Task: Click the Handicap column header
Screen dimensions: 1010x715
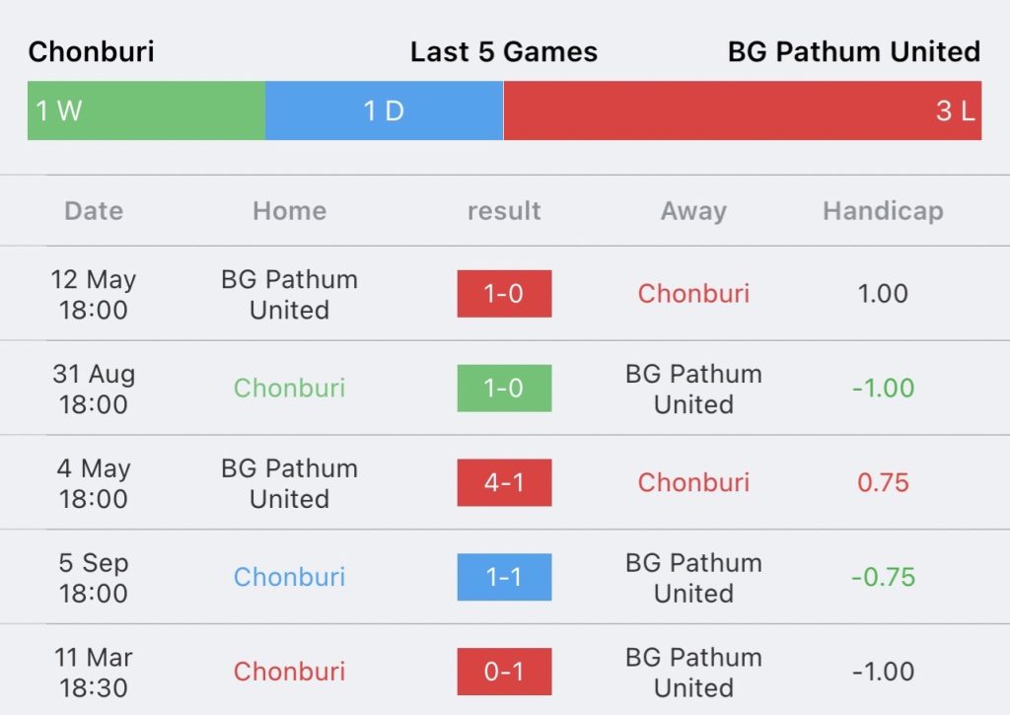Action: pyautogui.click(x=883, y=211)
